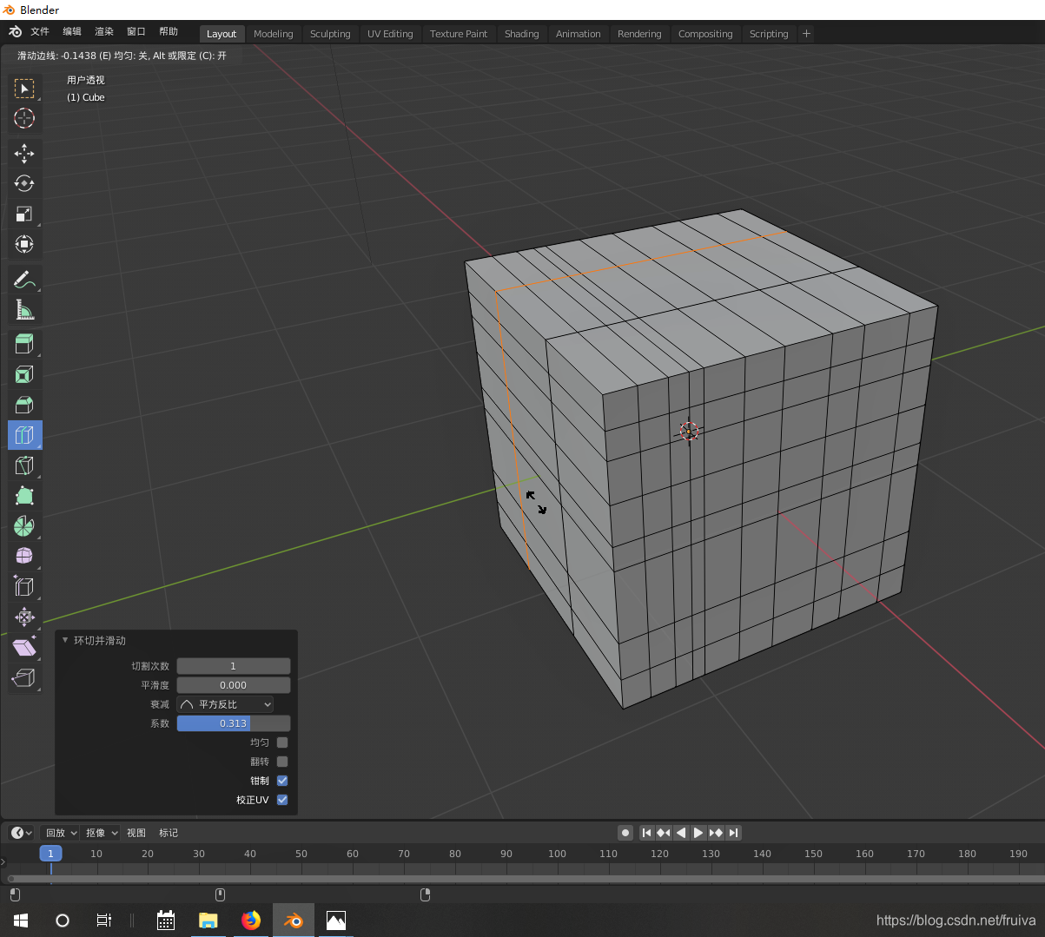Select the Extrude Region tool
Image resolution: width=1045 pixels, height=937 pixels.
[24, 345]
